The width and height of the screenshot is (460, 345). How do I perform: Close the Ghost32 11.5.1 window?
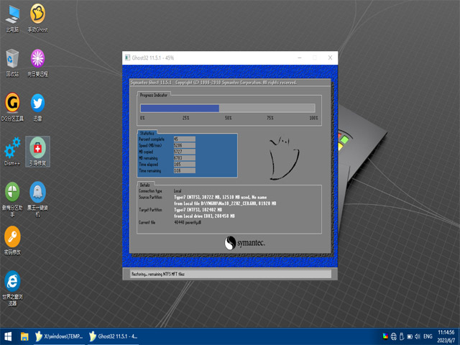[330, 57]
